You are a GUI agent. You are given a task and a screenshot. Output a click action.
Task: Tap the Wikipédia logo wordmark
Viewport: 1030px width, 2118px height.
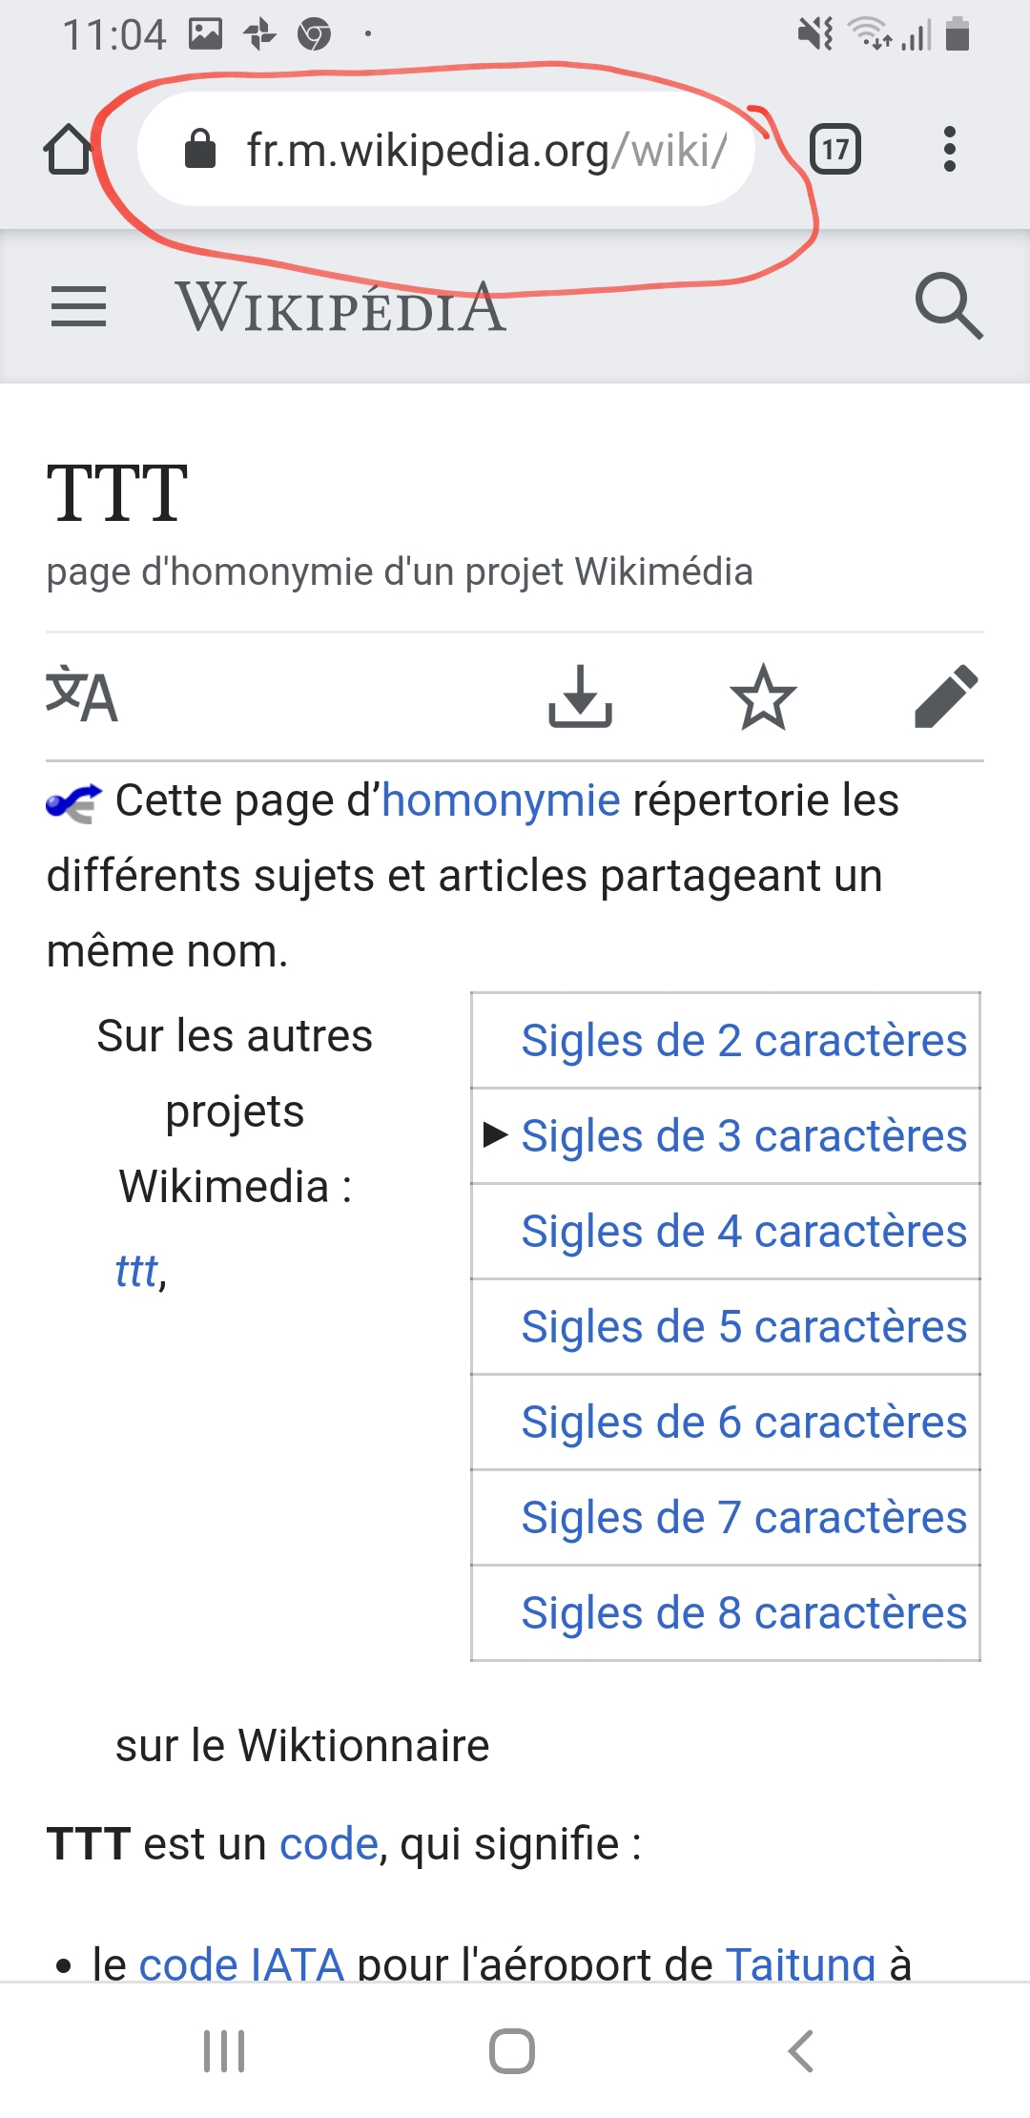click(340, 307)
